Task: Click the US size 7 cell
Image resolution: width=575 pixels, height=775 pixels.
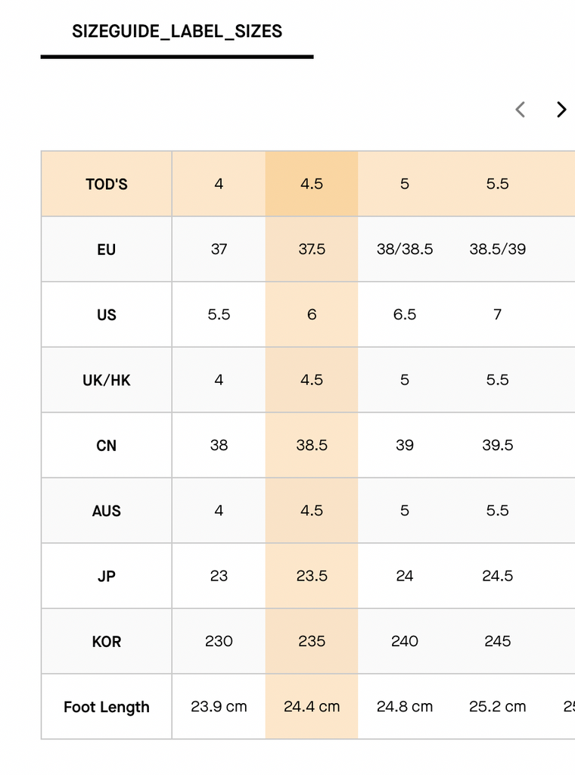Action: coord(497,314)
